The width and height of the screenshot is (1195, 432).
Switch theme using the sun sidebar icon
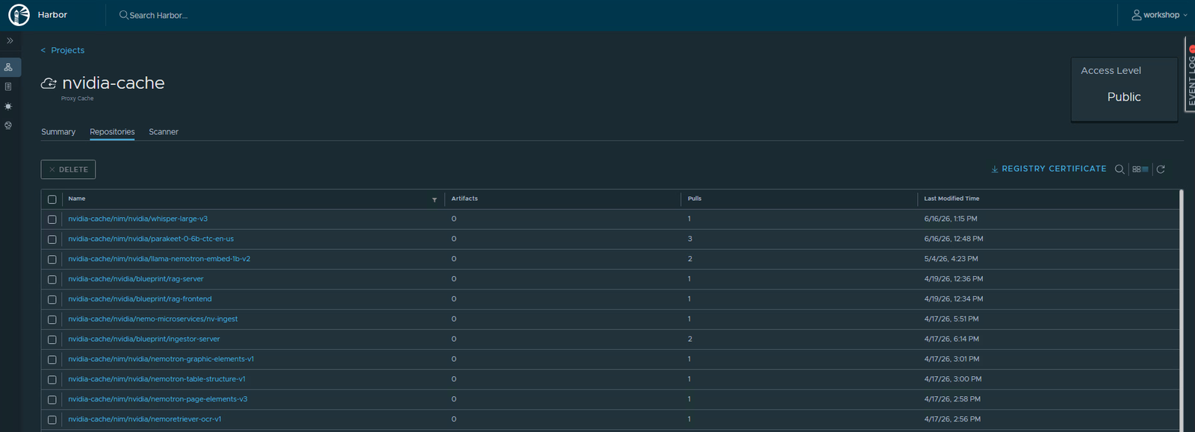point(8,106)
